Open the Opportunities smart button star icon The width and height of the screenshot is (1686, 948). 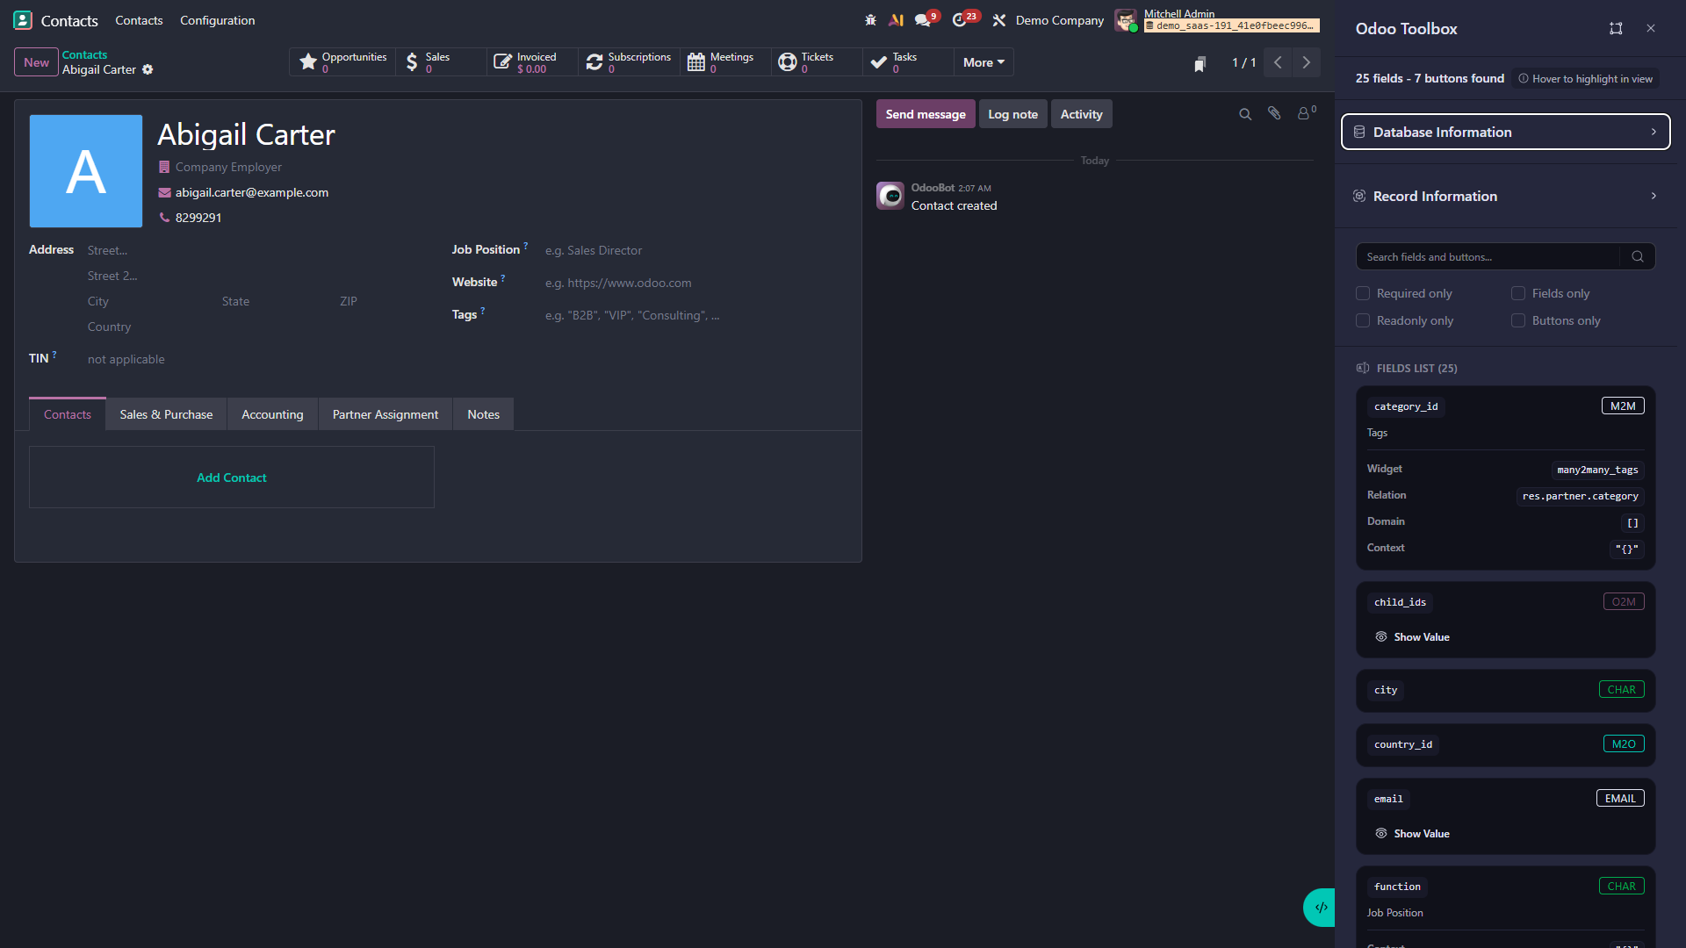point(307,61)
